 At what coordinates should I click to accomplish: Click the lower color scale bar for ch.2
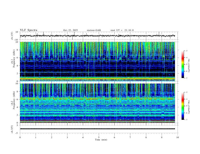[183, 106]
